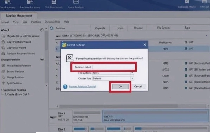Collapse the Change Partition section
The width and height of the screenshot is (210, 133).
42,59
